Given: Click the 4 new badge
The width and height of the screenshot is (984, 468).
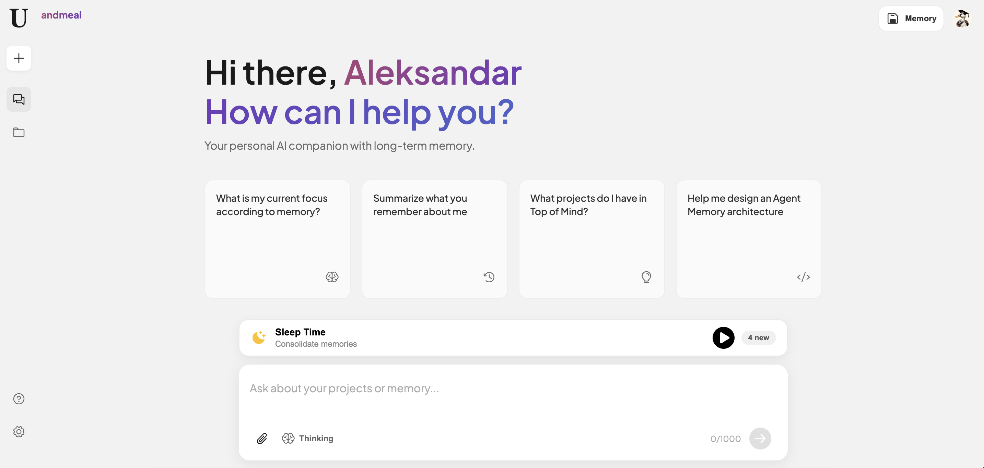Looking at the screenshot, I should point(758,337).
